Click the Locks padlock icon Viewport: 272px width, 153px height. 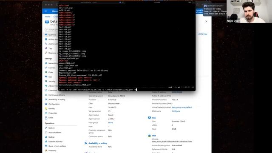46,118
